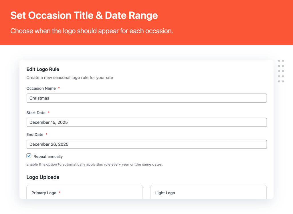Image resolution: width=293 pixels, height=214 pixels.
Task: Click the Logo Uploads section heading
Action: click(x=43, y=177)
